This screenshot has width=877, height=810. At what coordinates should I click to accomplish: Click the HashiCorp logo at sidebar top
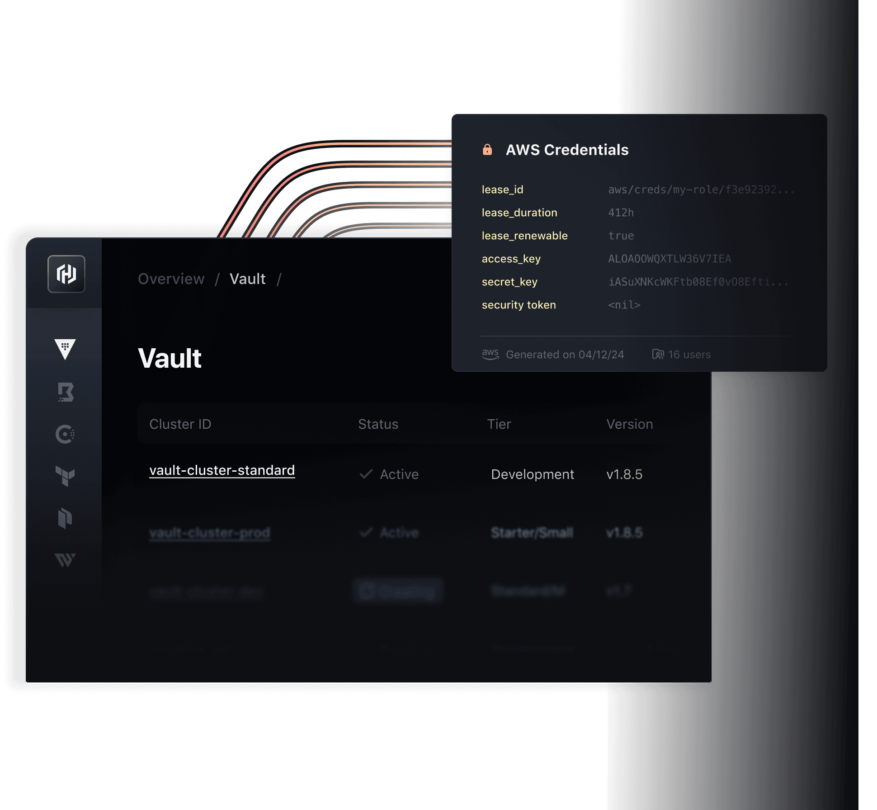tap(66, 274)
